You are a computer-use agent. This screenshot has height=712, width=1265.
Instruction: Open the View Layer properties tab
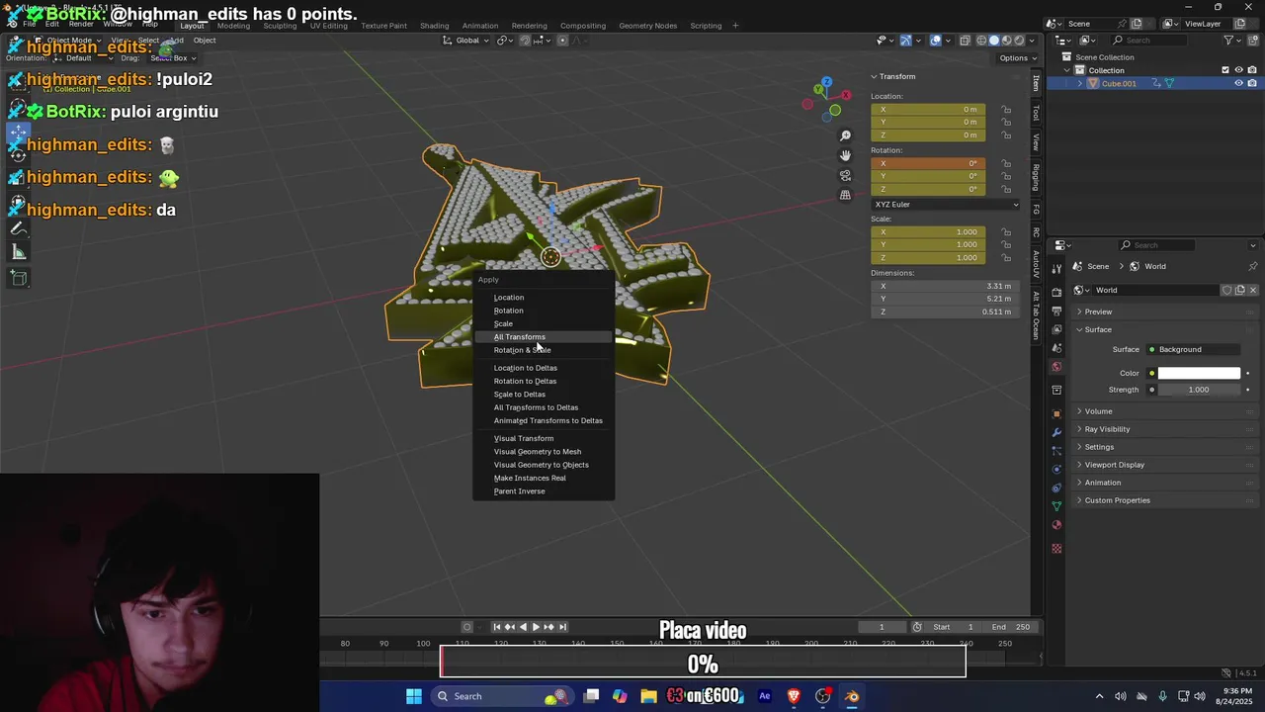click(x=1056, y=329)
